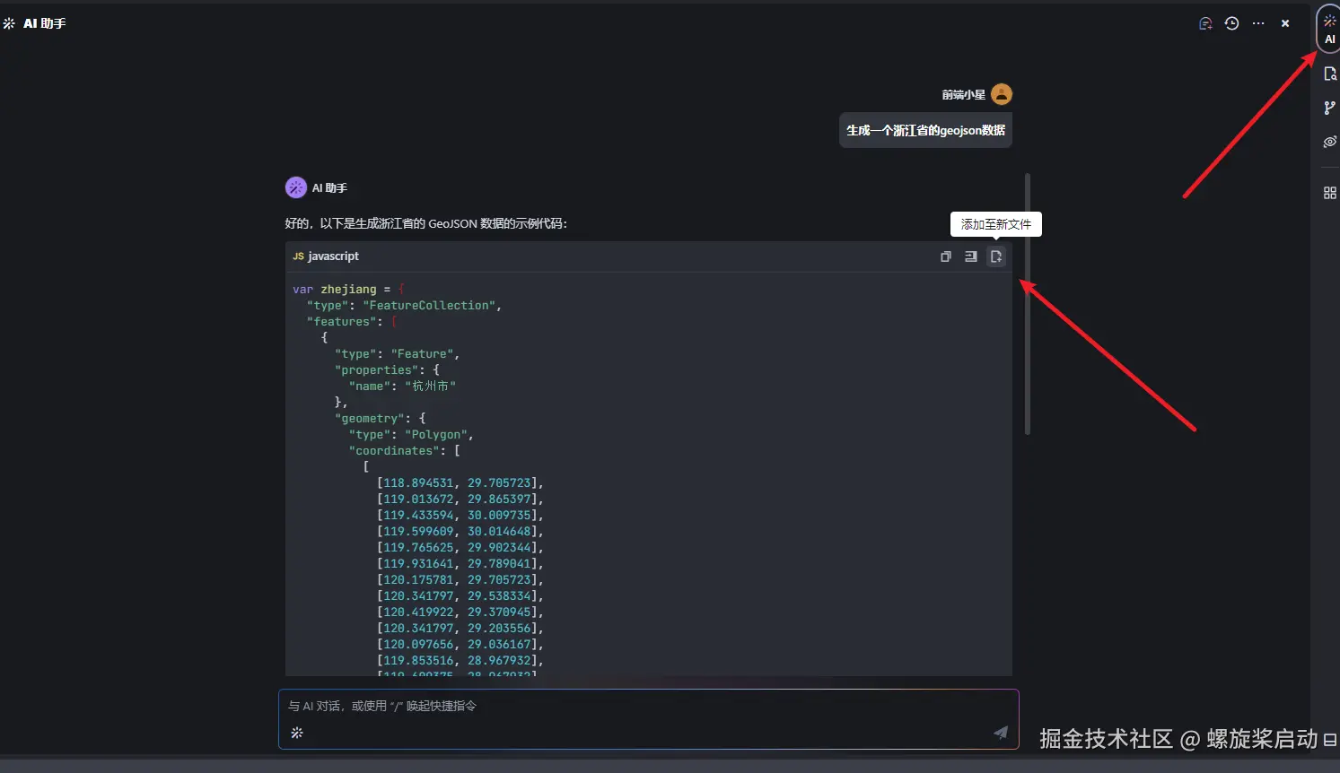Image resolution: width=1340 pixels, height=773 pixels.
Task: Click the "name": "杭州市" line
Action: (402, 386)
